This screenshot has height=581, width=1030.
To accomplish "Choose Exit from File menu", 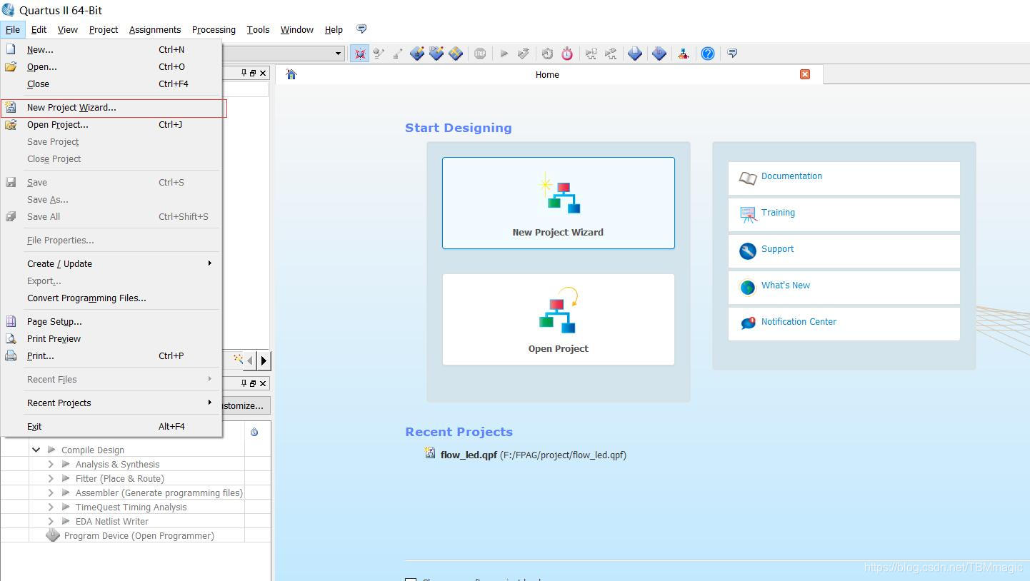I will [x=111, y=426].
